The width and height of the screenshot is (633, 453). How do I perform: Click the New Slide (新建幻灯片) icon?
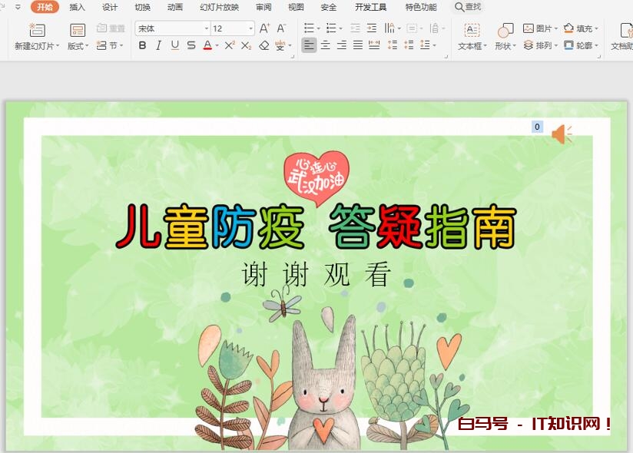36,31
